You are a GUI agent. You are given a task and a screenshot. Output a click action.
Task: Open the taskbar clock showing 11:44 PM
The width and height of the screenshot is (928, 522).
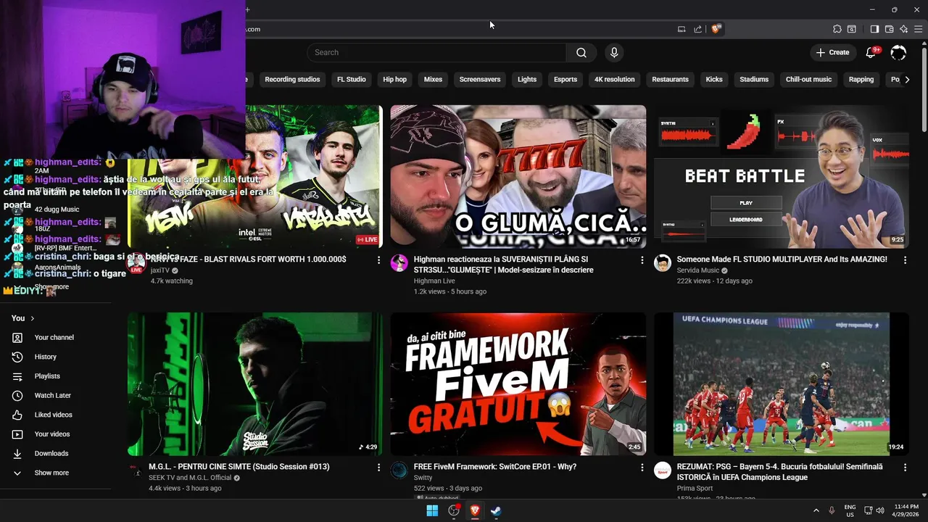pyautogui.click(x=907, y=510)
